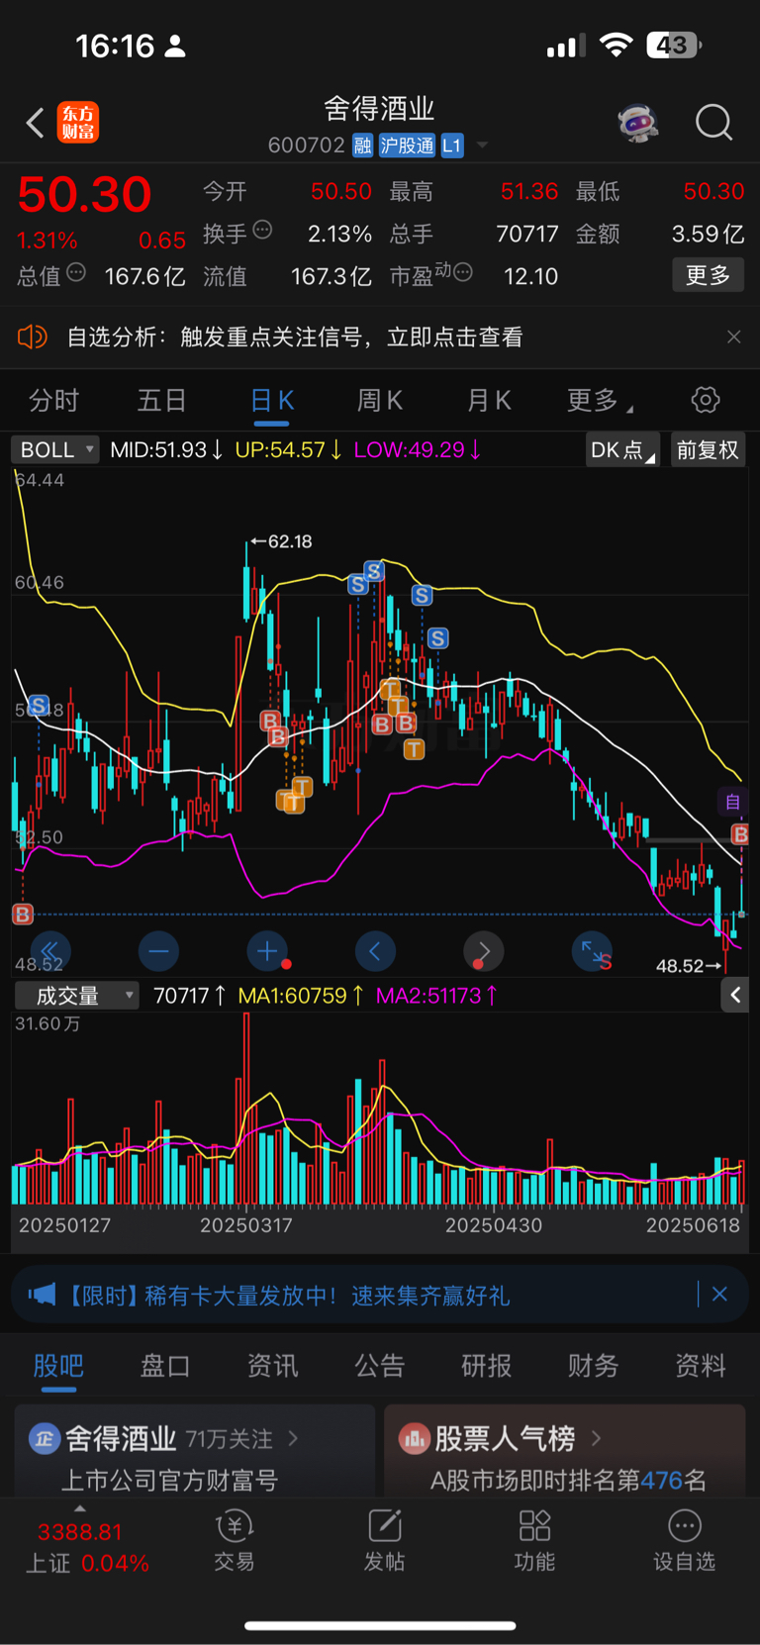
Task: Open the 公告 tab
Action: pyautogui.click(x=380, y=1366)
